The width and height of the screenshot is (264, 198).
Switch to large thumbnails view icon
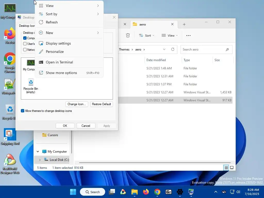point(232,168)
